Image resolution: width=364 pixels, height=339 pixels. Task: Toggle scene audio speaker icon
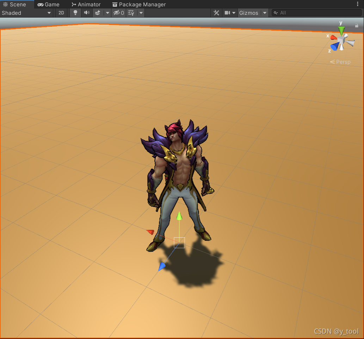(87, 13)
